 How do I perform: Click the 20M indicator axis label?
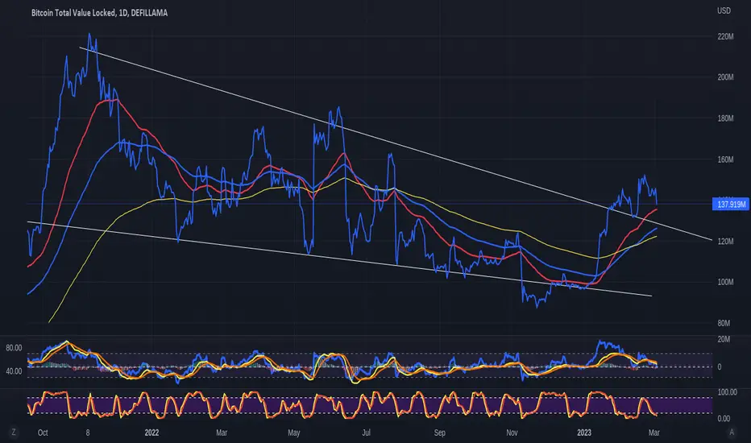tap(724, 339)
